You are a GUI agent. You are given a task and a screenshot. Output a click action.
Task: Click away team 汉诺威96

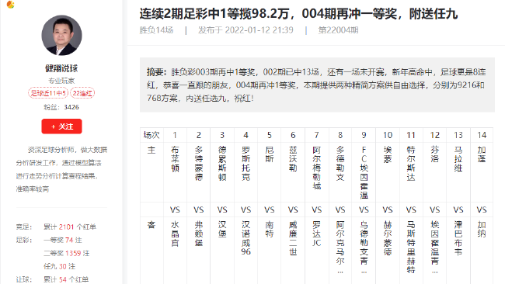246,238
